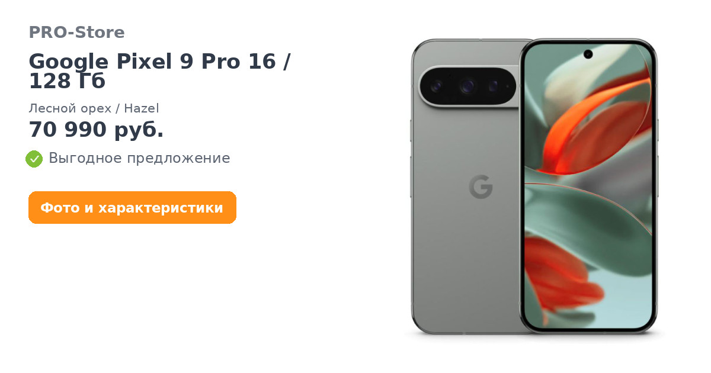Click the right rear camera lens
This screenshot has height=373, width=711.
[493, 87]
